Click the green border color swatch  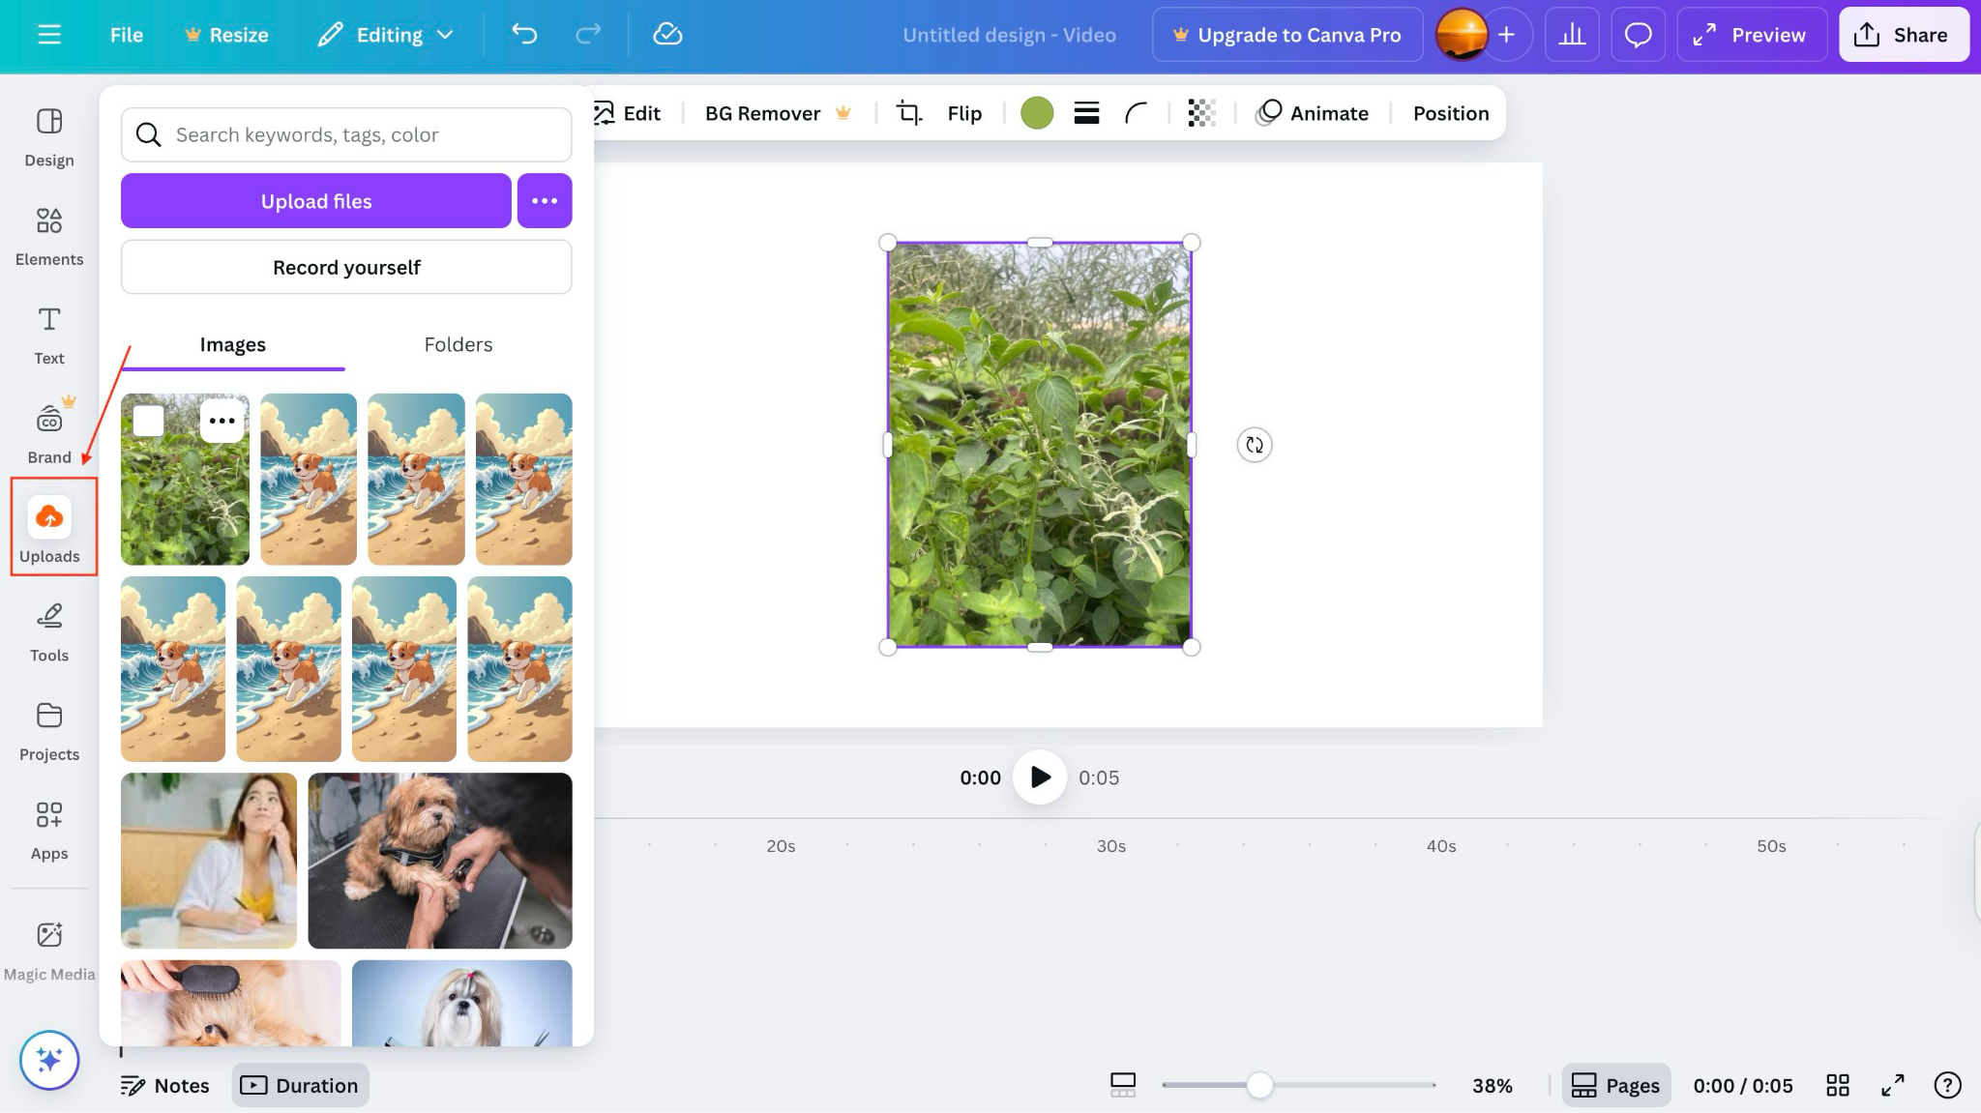tap(1037, 113)
